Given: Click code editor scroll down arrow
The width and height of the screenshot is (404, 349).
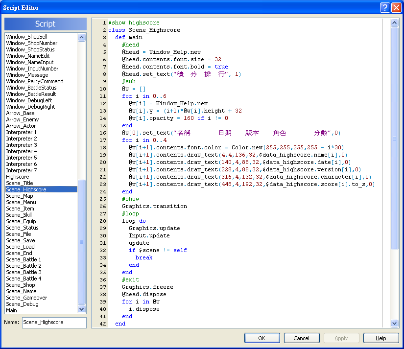Looking at the screenshot, I should pos(394,324).
